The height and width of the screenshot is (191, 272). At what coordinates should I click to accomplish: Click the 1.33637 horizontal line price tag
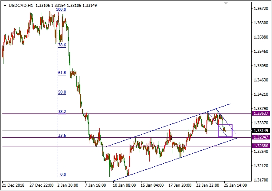(261, 113)
